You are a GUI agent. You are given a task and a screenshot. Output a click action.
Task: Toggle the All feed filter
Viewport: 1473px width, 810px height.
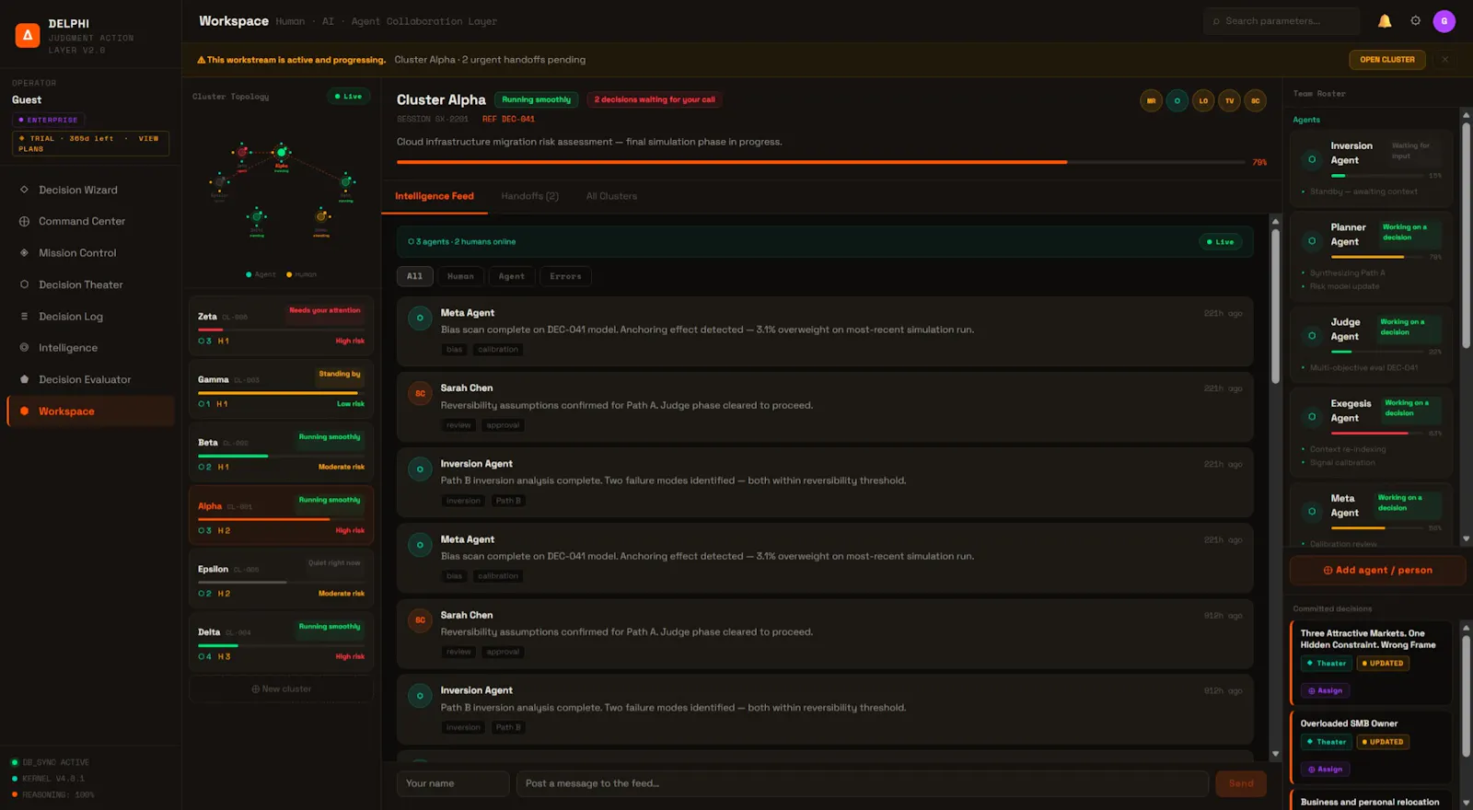415,276
